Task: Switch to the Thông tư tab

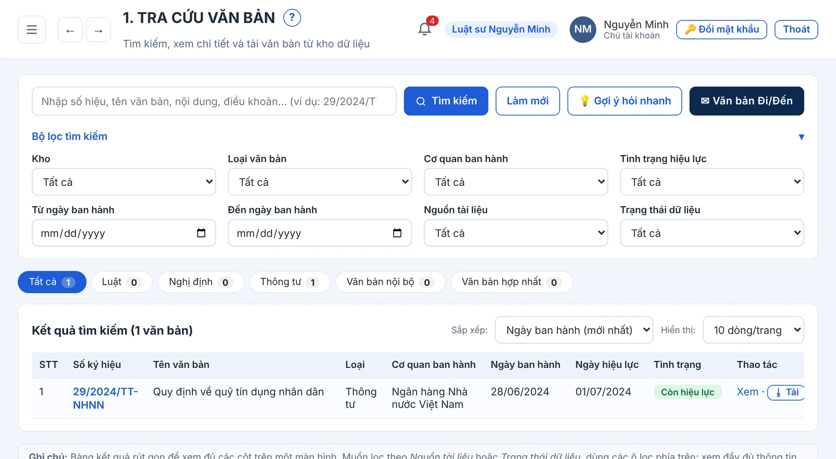Action: [x=290, y=282]
